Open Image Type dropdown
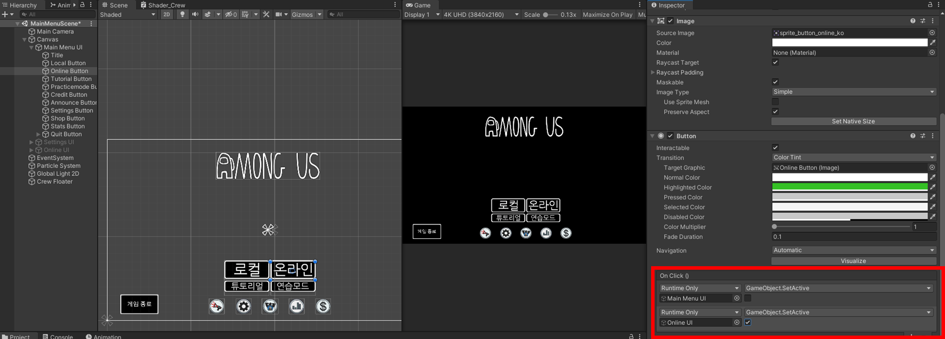The height and width of the screenshot is (339, 945). pos(854,92)
